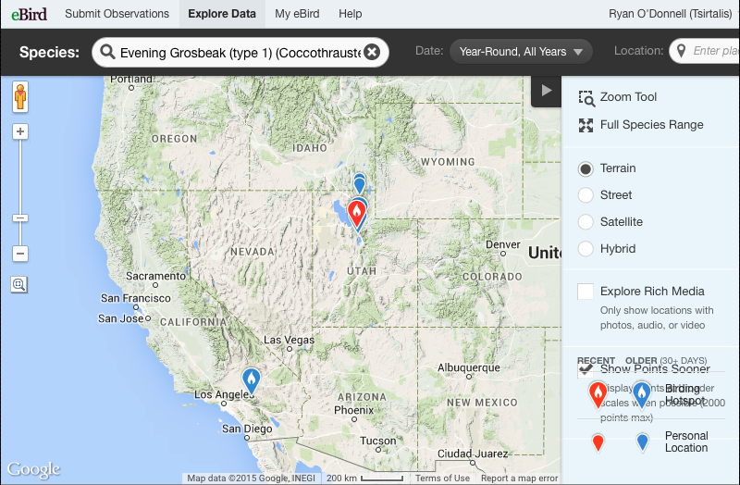740x485 pixels.
Task: Select the Terrain map type
Action: (586, 169)
